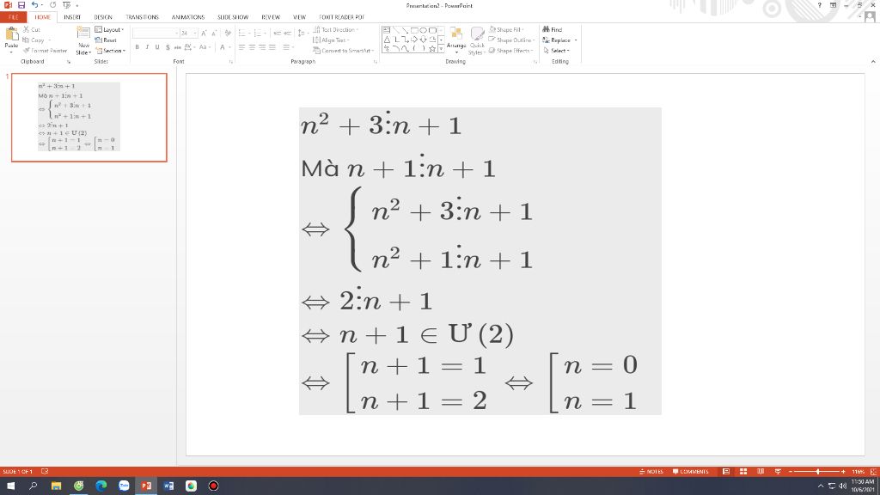This screenshot has height=495, width=880.
Task: Toggle the NOTES pane
Action: pos(651,472)
